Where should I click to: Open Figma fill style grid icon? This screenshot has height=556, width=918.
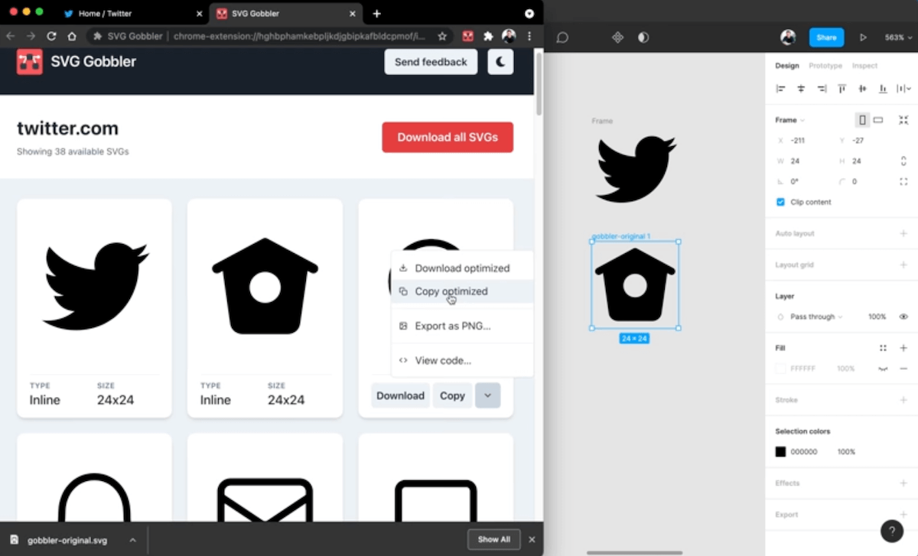coord(883,348)
